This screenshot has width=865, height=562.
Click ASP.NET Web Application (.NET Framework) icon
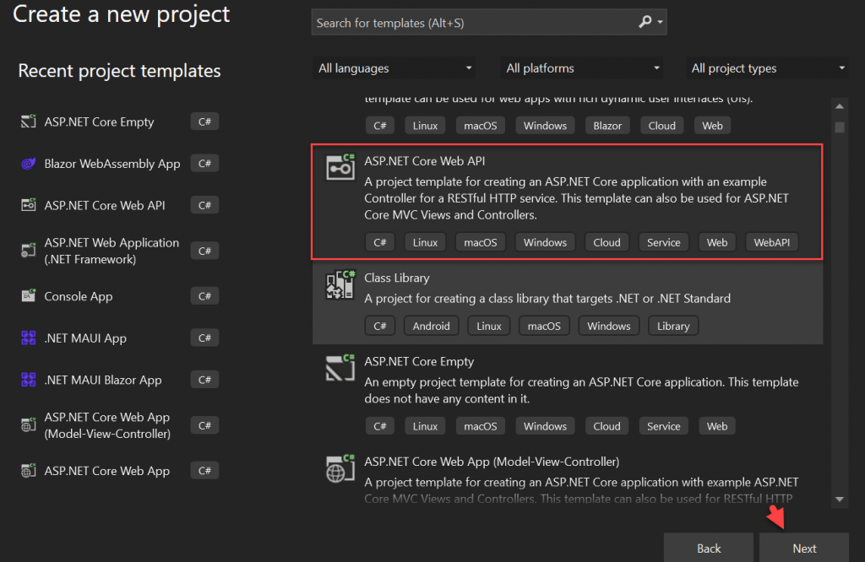coord(28,251)
